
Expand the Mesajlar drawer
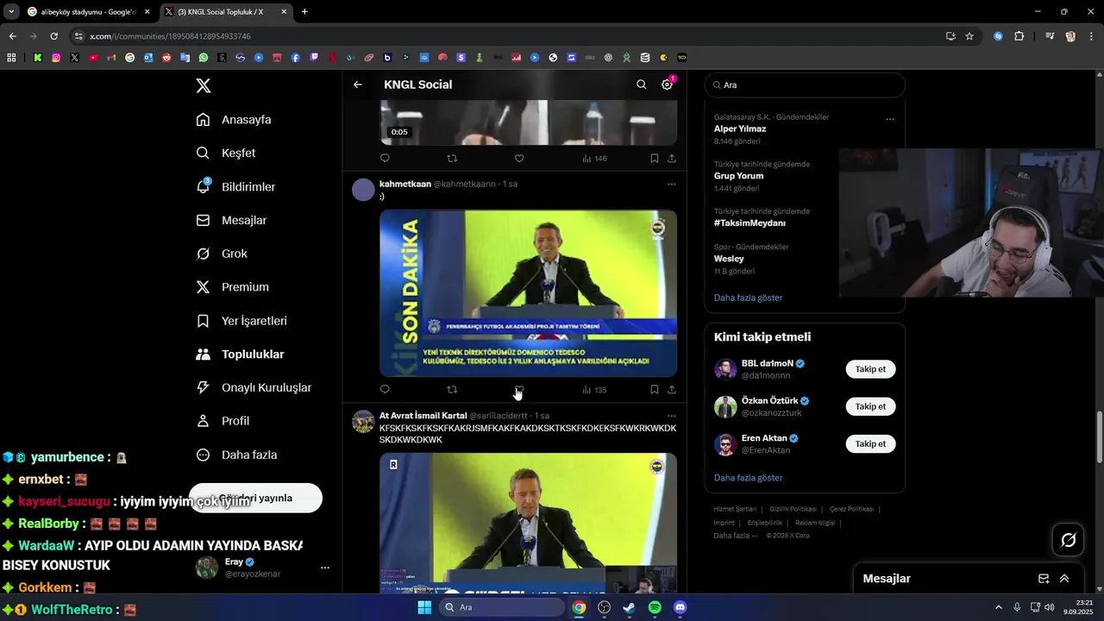[x=1064, y=579]
